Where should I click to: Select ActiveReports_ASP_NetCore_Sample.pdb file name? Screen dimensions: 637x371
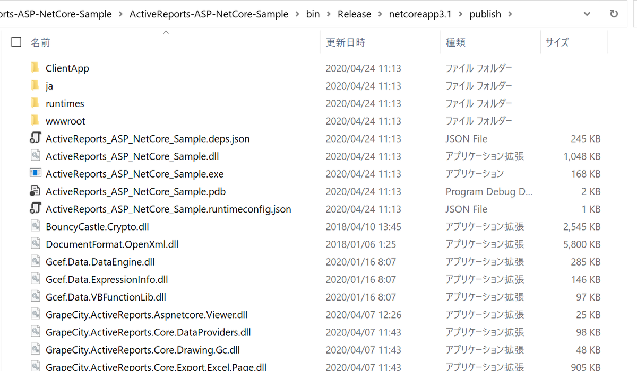[136, 191]
